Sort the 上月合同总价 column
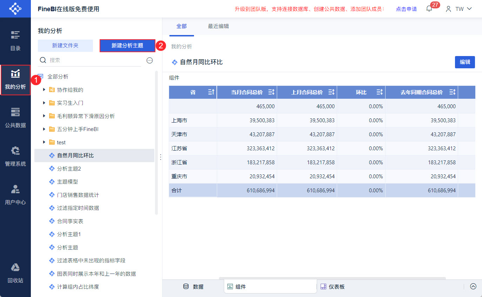The image size is (482, 297). click(x=331, y=92)
